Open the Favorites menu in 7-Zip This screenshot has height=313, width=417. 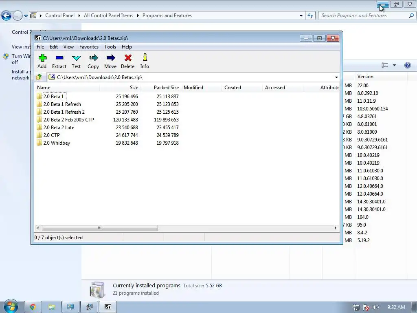pyautogui.click(x=89, y=46)
